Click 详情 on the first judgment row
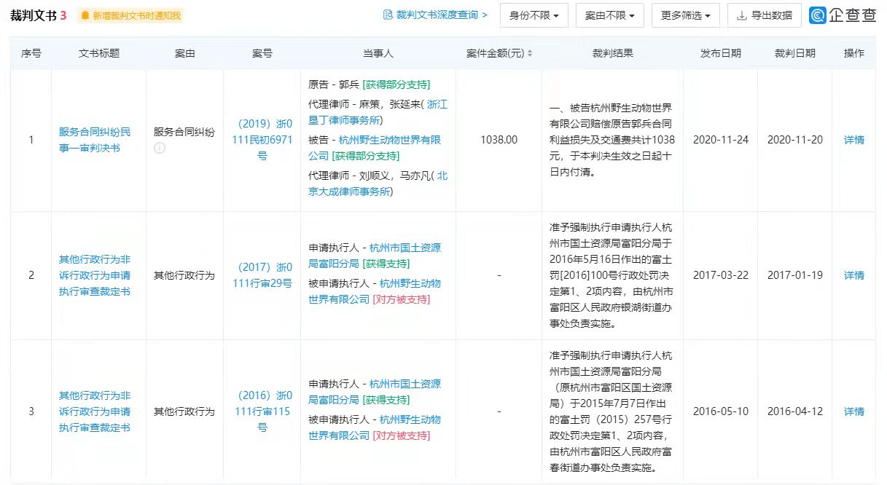887x485 pixels. [853, 139]
